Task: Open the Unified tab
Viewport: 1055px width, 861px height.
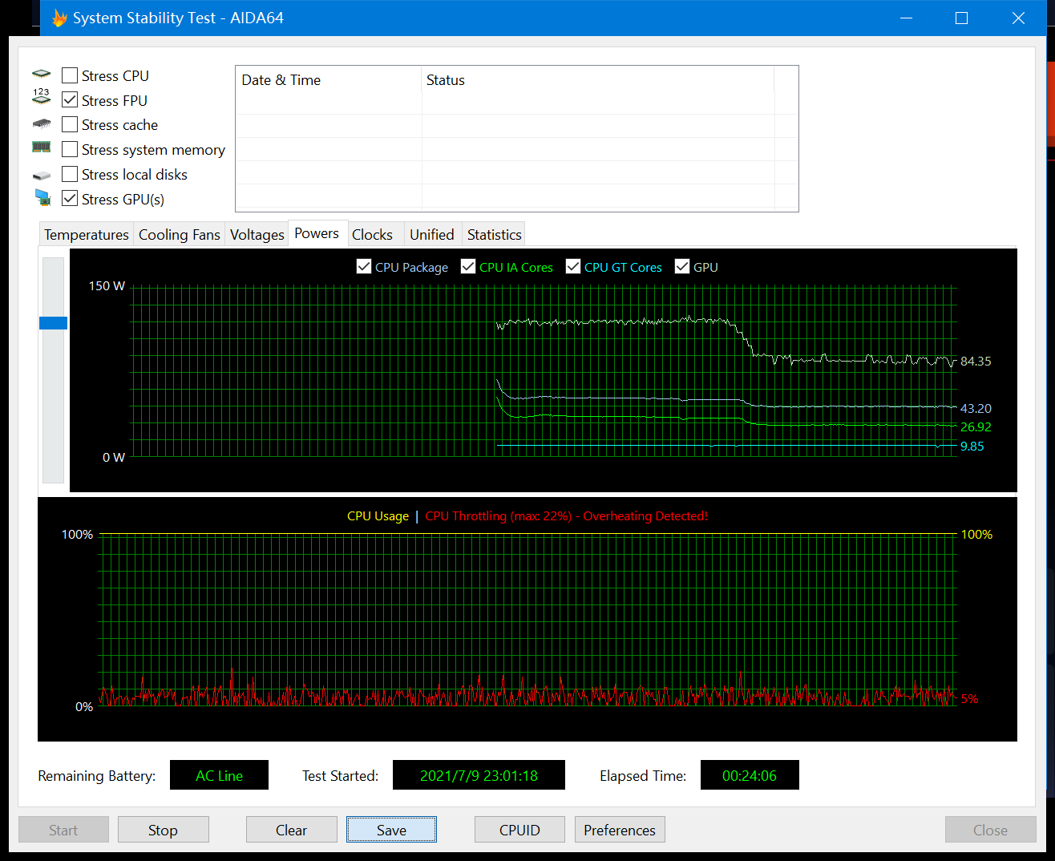Action: tap(432, 234)
